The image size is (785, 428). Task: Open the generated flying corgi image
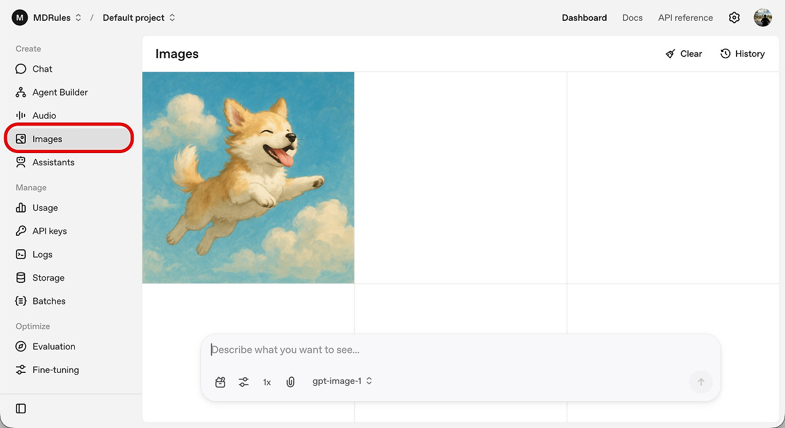[248, 178]
